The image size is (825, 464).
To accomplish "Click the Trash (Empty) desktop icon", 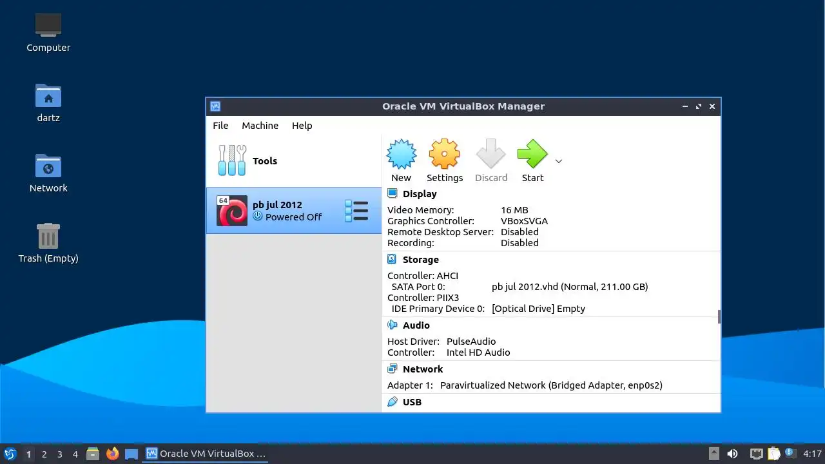I will [48, 236].
